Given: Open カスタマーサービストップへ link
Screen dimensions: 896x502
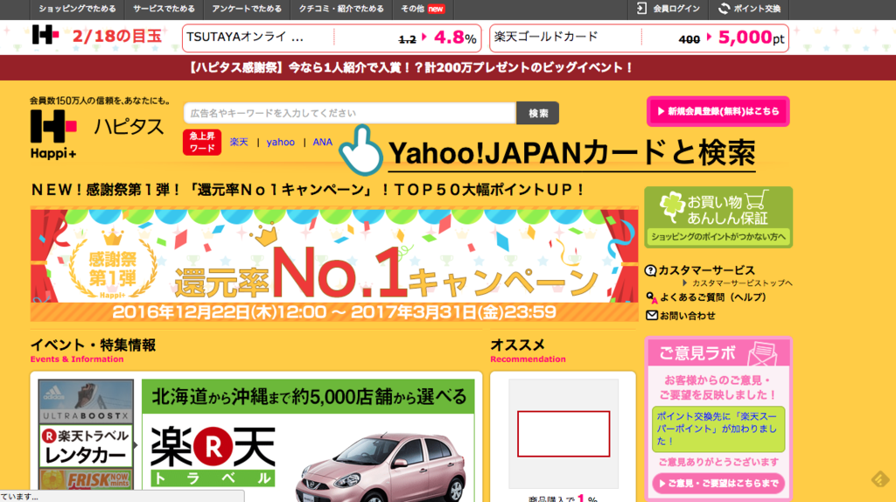Looking at the screenshot, I should 742,283.
